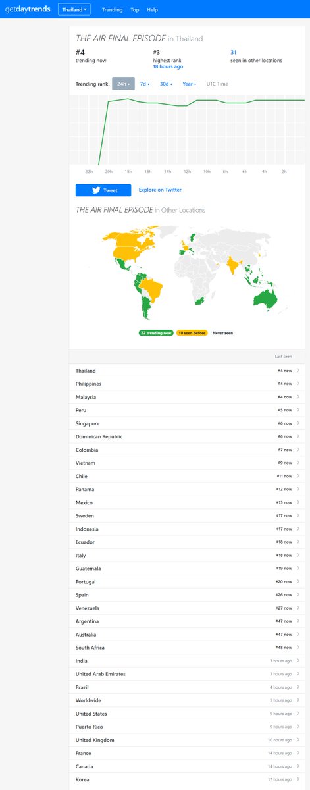Open the Portugal row arrow

[x=298, y=581]
